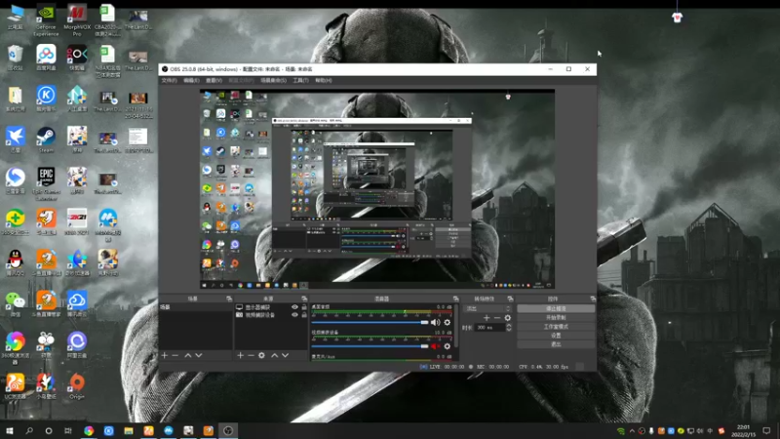
Task: Increase the transition duration with the stepper arrow
Action: click(x=508, y=326)
